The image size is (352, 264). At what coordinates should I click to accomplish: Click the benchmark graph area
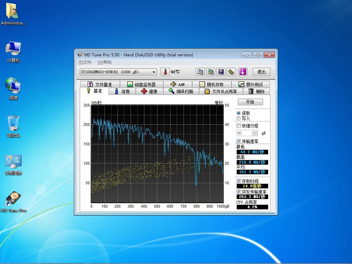(x=157, y=154)
